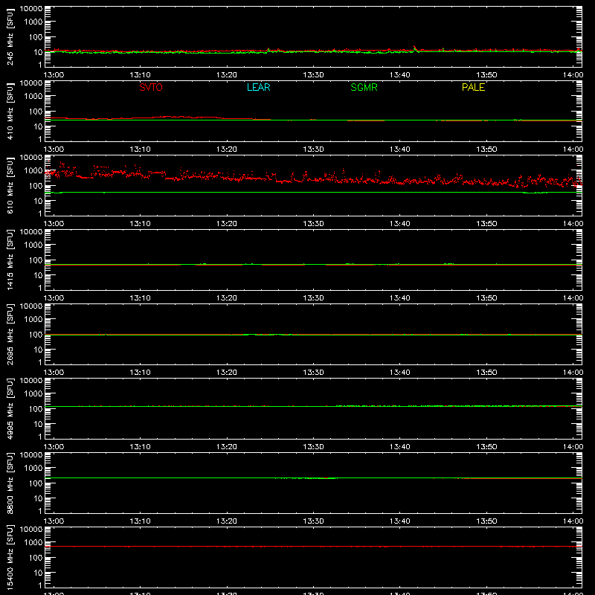Click the 1000 y-axis tick of 410 MHz plot
Viewport: 595px width, 595px height.
pos(33,96)
